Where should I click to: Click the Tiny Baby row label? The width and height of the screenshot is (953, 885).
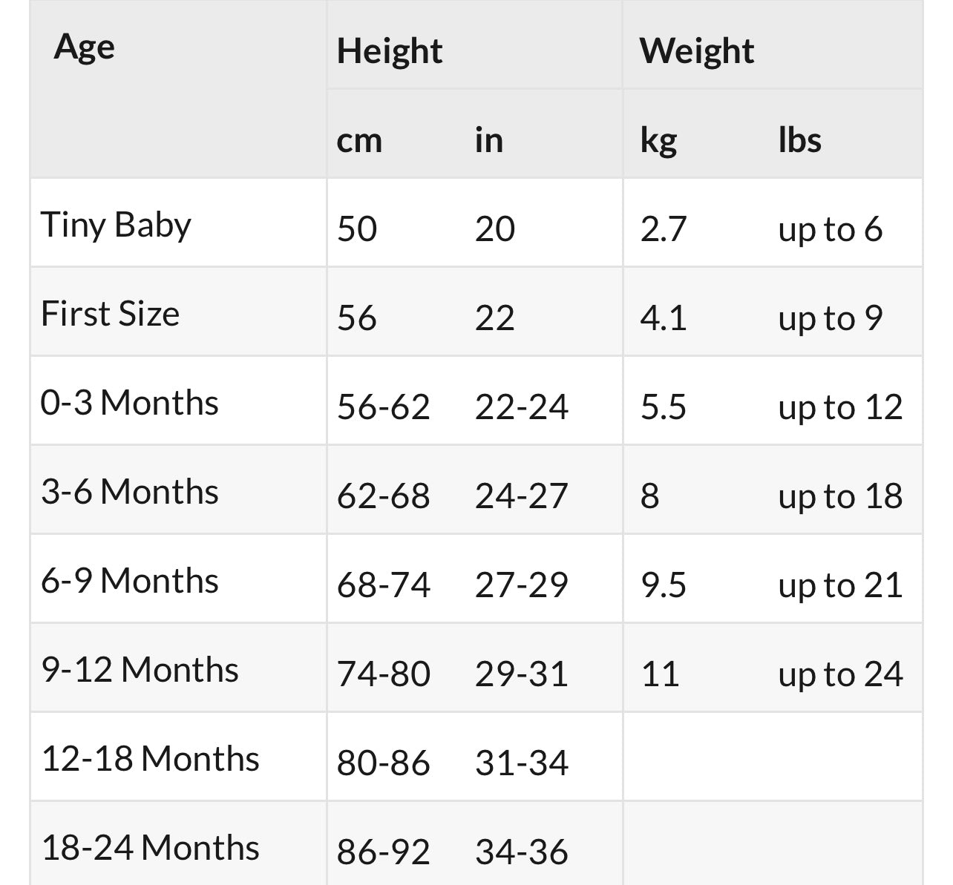pos(116,225)
